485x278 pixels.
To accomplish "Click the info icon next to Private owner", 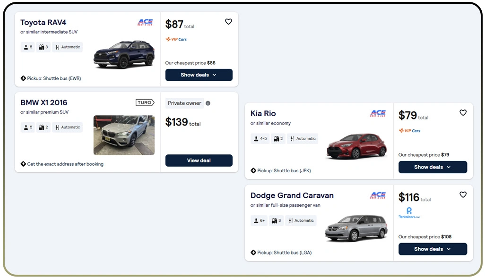I will coord(207,102).
